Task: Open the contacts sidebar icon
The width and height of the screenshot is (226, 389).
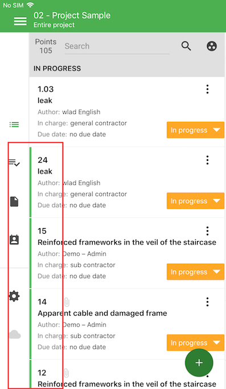Action: coord(14,239)
